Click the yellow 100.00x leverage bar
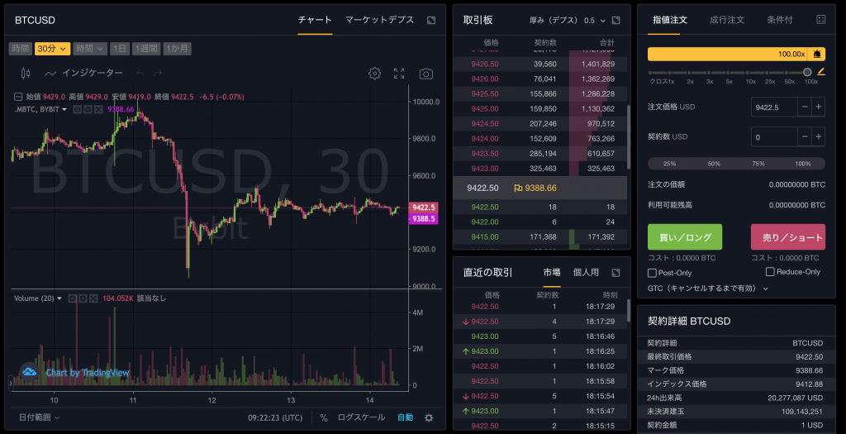Screen dimensions: 846x434 736,54
